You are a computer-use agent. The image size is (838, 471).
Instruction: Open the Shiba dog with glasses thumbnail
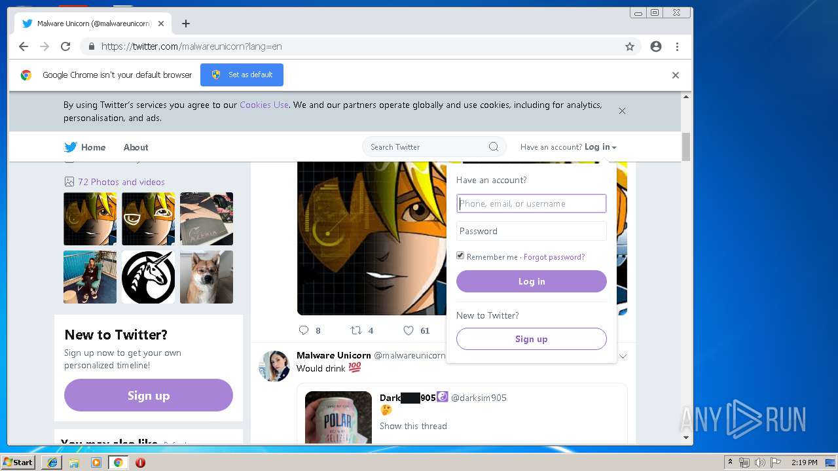[x=206, y=277]
